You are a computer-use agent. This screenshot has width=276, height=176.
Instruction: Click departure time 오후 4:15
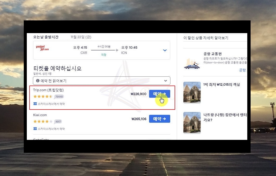[x=80, y=47]
